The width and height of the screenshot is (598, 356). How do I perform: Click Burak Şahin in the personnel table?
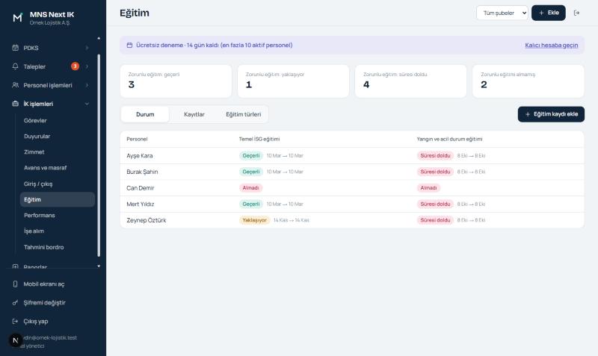pos(142,172)
